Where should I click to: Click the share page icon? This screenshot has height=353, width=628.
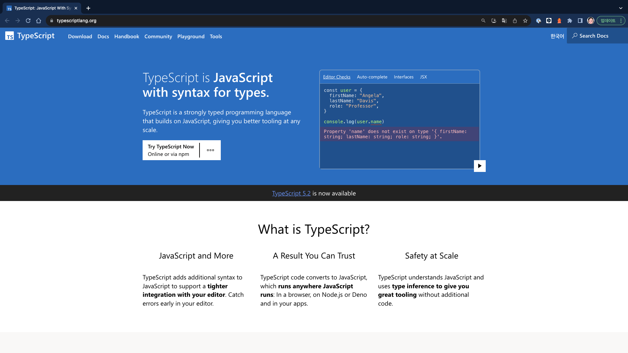[x=515, y=21]
